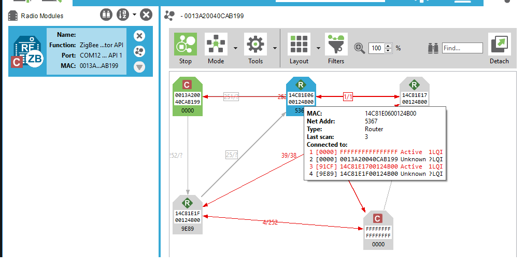Click the Radio Modules panel icon
Image resolution: width=525 pixels, height=280 pixels.
tap(13, 16)
